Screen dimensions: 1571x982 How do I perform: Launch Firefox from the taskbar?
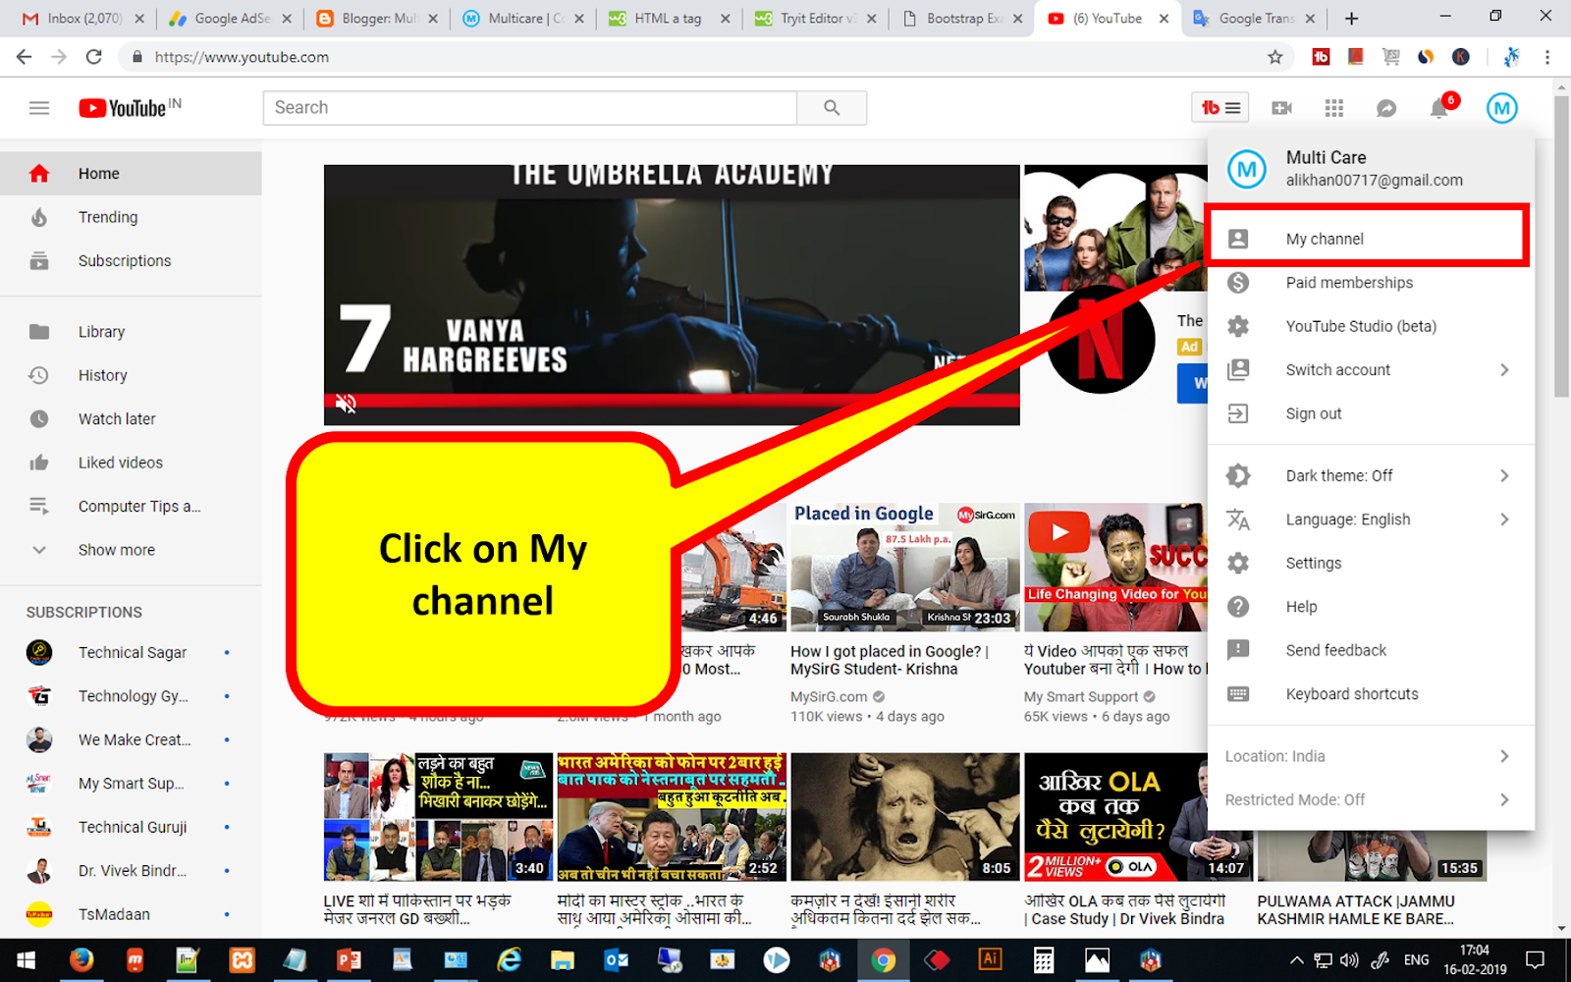coord(81,959)
